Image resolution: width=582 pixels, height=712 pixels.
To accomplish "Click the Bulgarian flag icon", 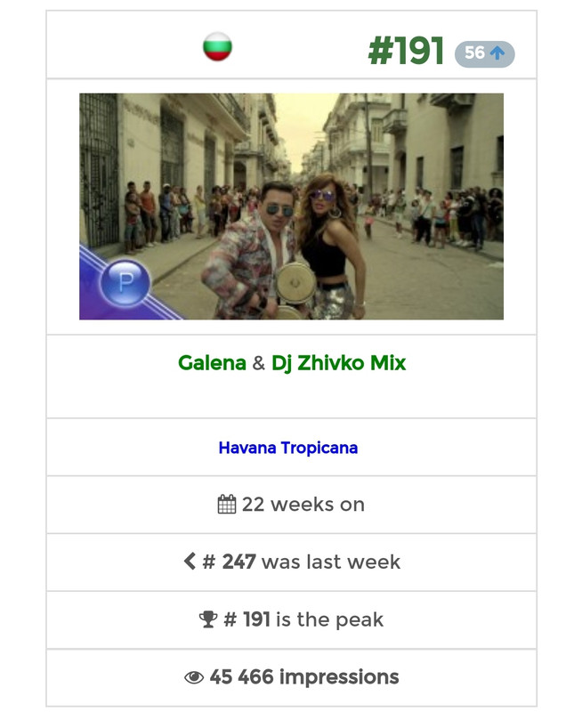I will coord(217,46).
